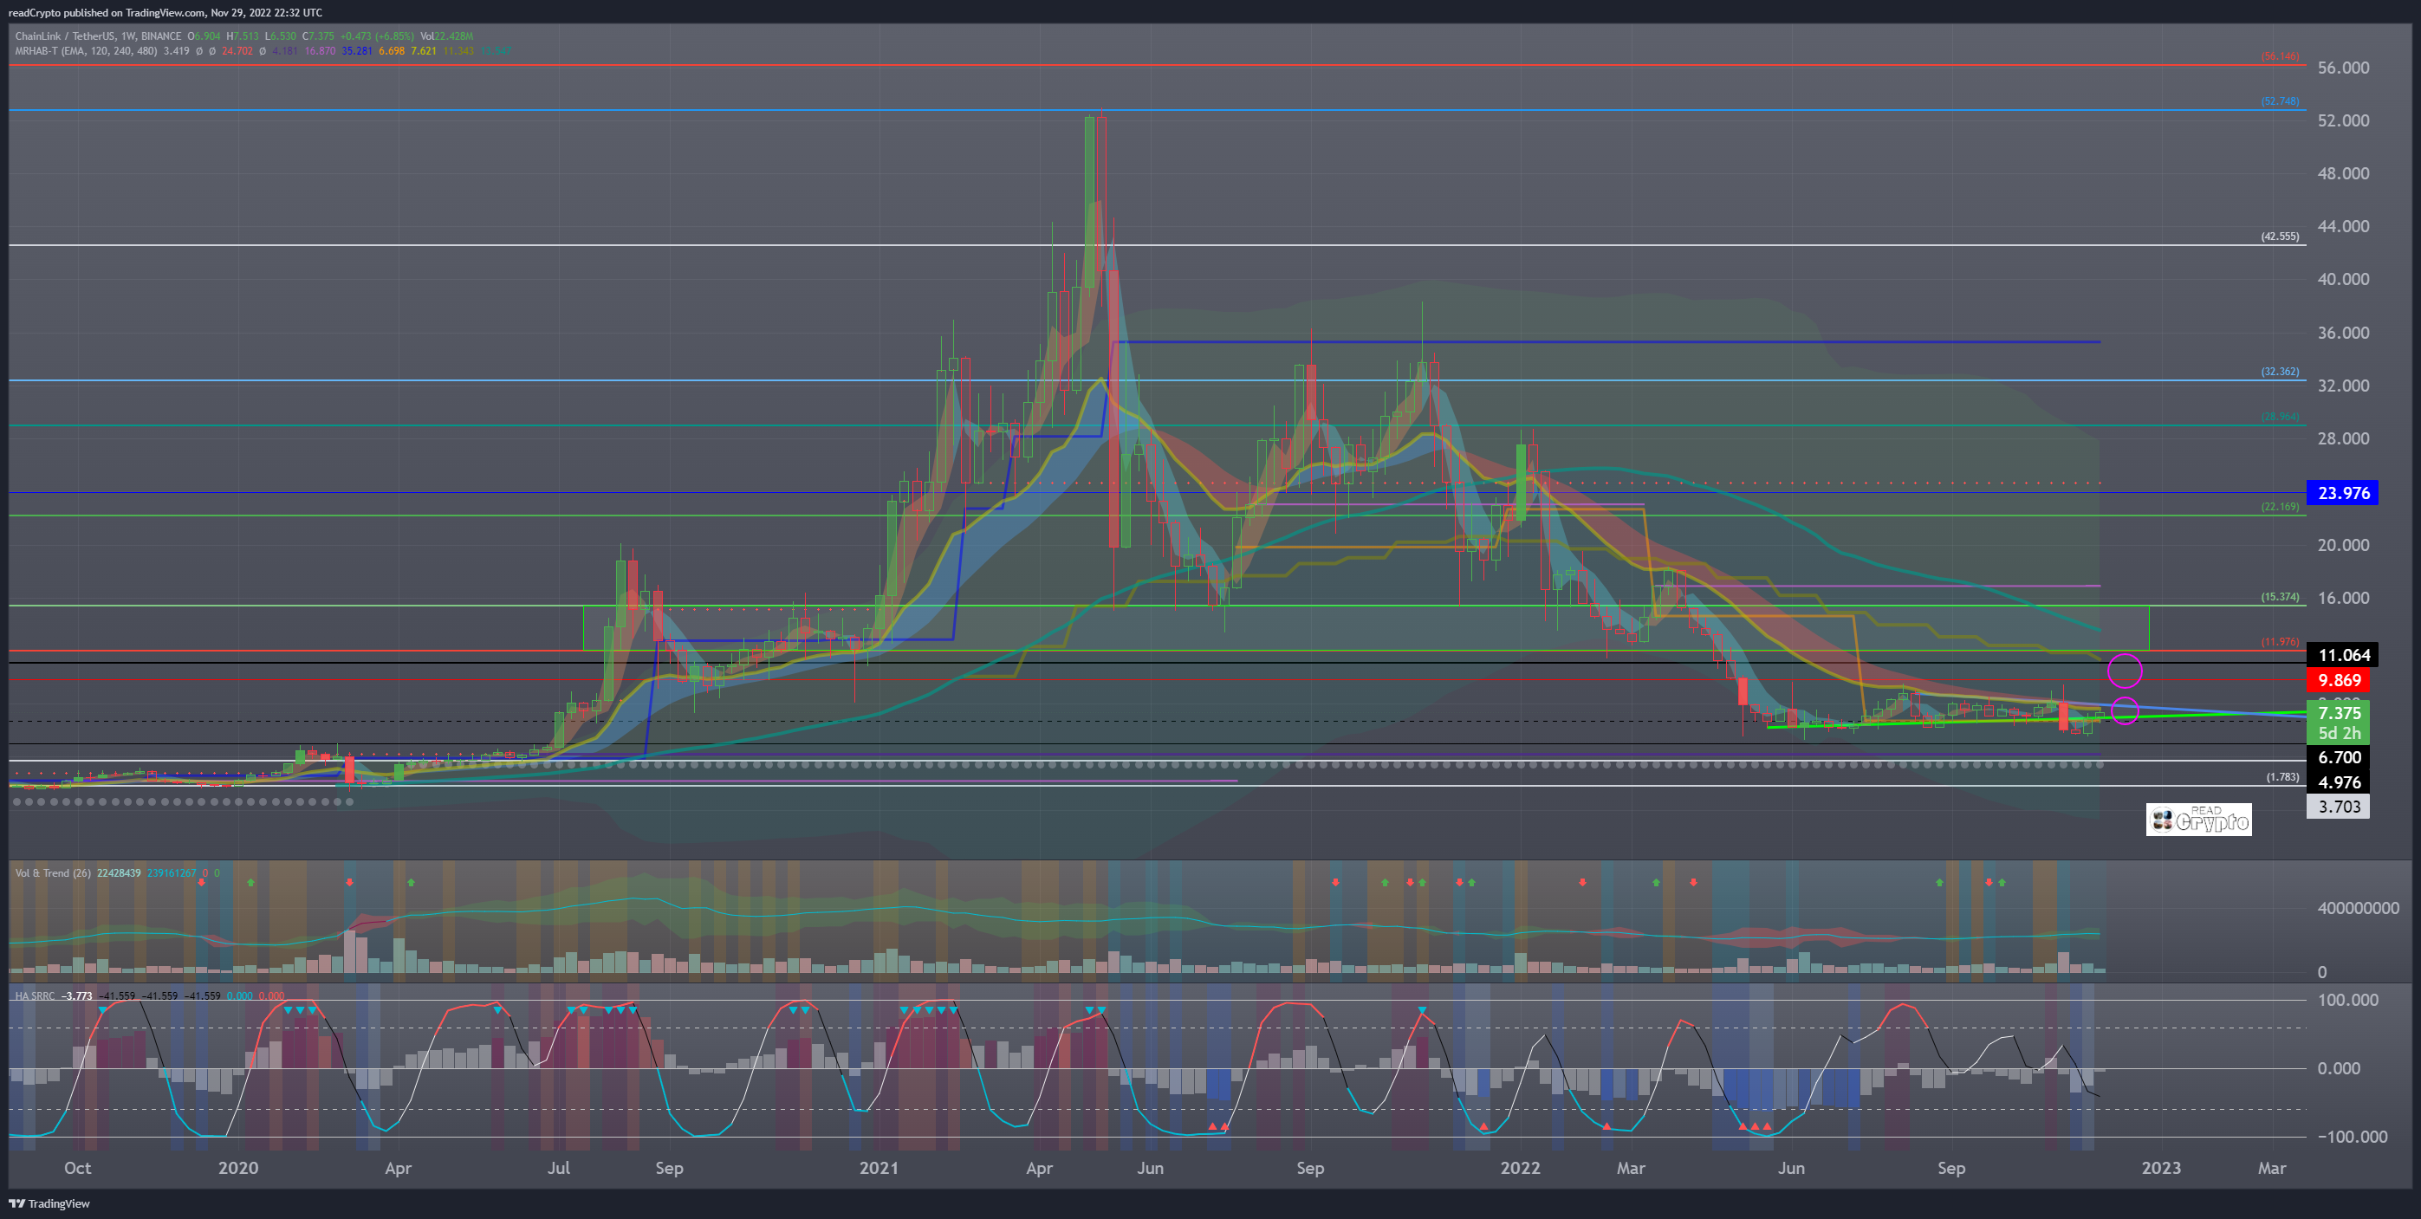The image size is (2421, 1219).
Task: Click the -3.773 value in HA SRRC legend
Action: pos(77,995)
